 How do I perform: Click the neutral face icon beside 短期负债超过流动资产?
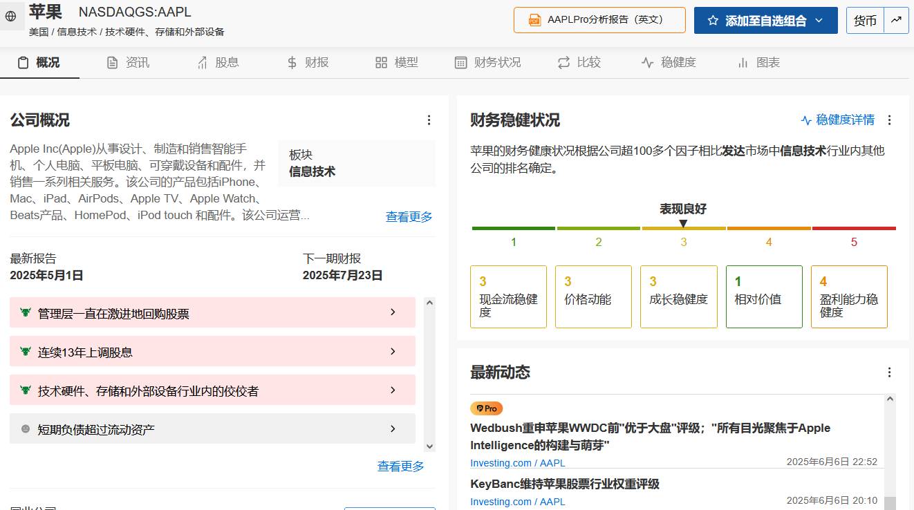click(x=26, y=429)
